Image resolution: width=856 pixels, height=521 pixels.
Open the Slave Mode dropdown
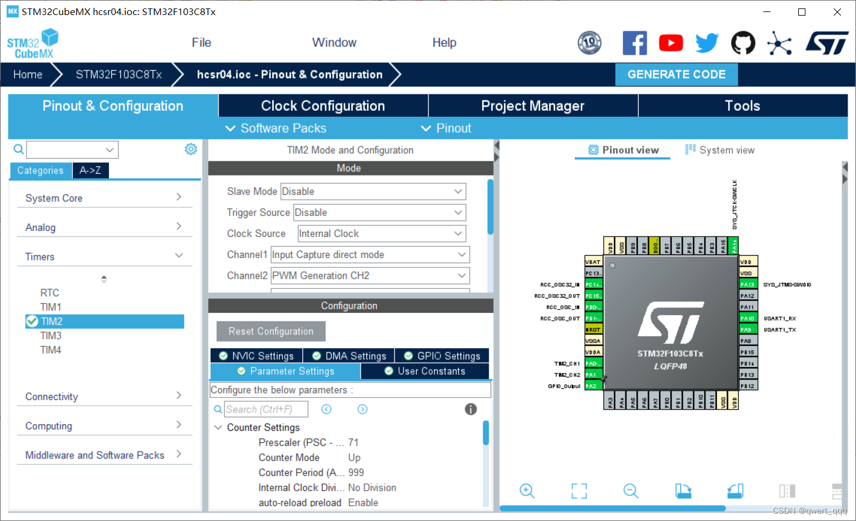[373, 191]
